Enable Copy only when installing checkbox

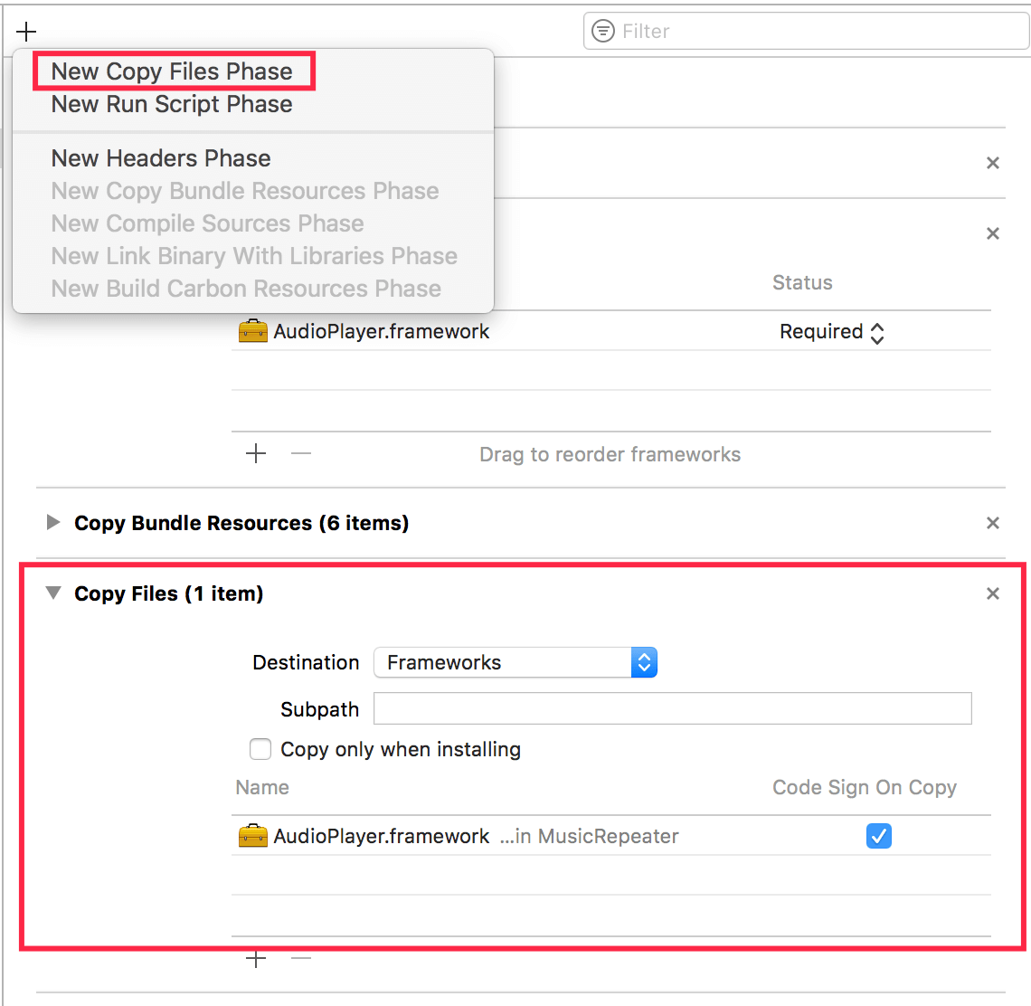click(x=260, y=749)
